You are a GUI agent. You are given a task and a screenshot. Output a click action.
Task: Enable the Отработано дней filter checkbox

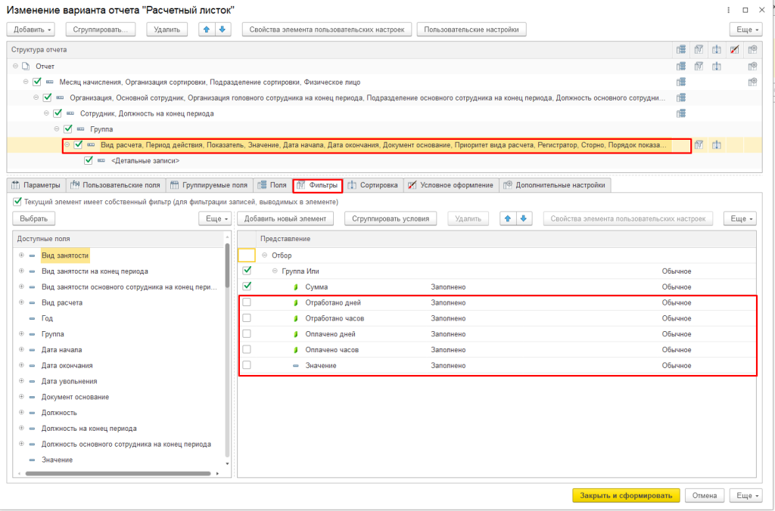pyautogui.click(x=247, y=302)
